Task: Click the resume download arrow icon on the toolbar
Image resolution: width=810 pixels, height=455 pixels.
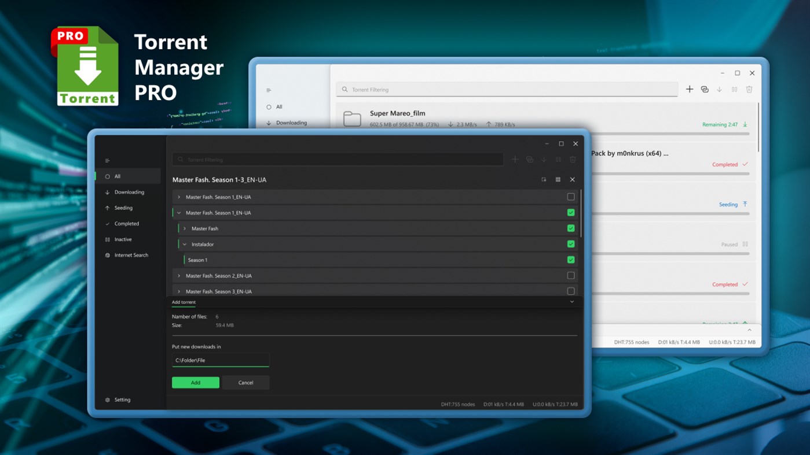Action: tap(544, 160)
